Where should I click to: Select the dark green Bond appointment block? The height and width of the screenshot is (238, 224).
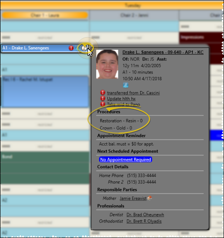click(45, 168)
